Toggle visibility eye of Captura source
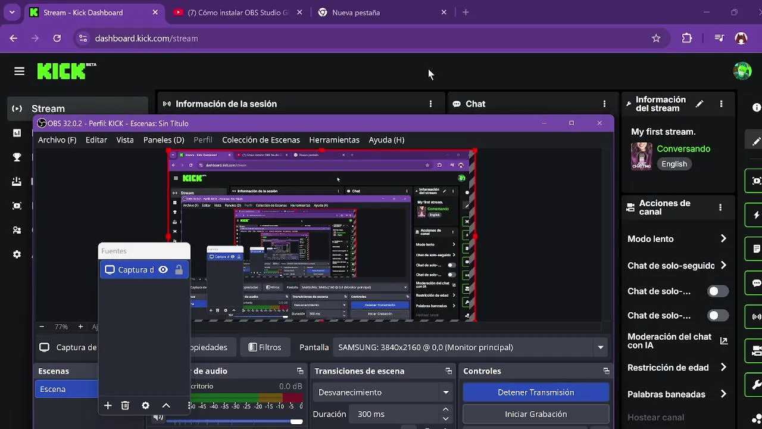The height and width of the screenshot is (429, 762). pyautogui.click(x=163, y=270)
